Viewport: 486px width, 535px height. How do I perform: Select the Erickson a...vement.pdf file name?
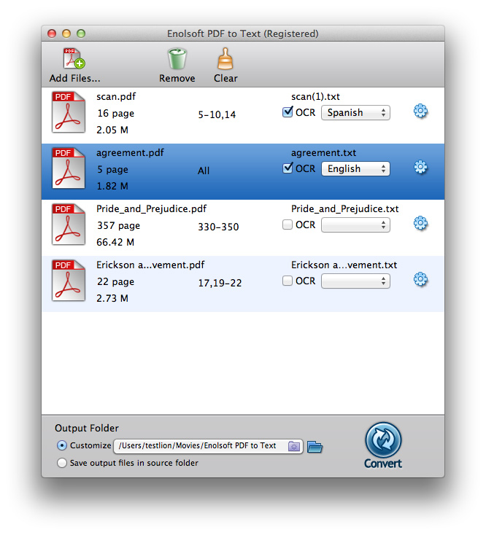tap(150, 265)
